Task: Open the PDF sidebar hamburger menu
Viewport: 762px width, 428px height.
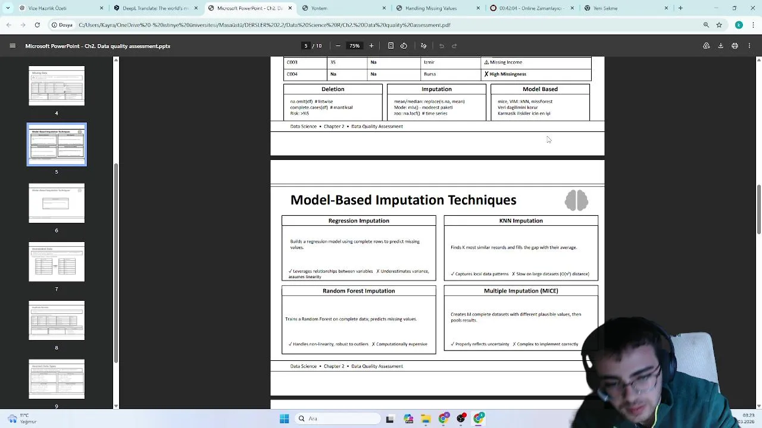Action: tap(13, 46)
